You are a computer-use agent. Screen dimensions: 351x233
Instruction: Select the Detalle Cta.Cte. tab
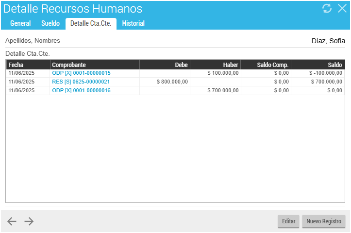(91, 23)
